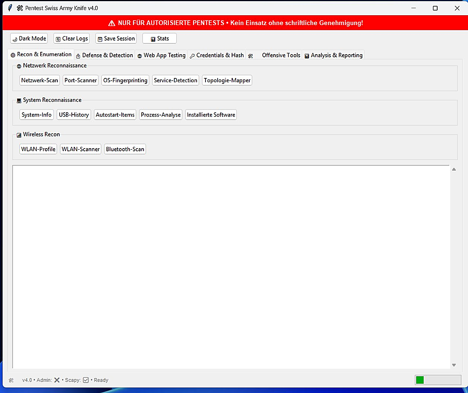Switch to Recon & Enumeration tab
Viewport: 468px width, 393px height.
coord(41,55)
